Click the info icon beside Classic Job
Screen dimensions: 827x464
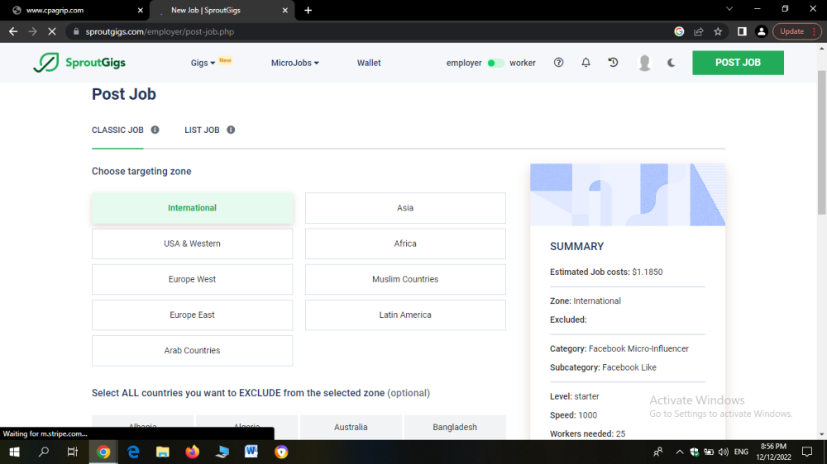(x=155, y=130)
